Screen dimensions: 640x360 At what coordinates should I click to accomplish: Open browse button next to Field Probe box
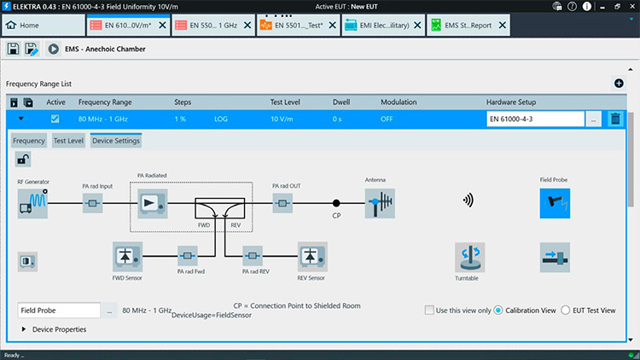pos(109,311)
